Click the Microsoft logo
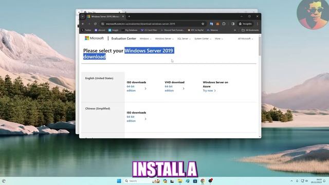 94,38
